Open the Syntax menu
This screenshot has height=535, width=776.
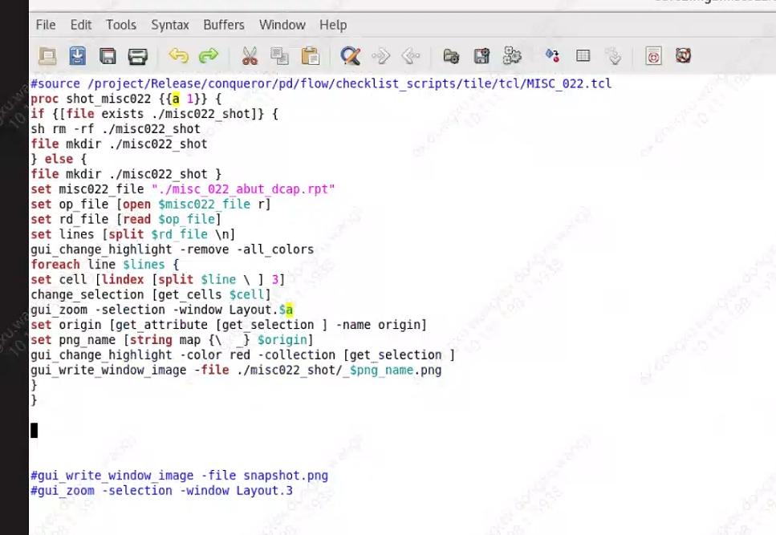click(x=170, y=25)
